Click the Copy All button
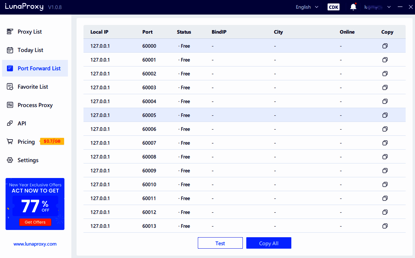The width and height of the screenshot is (415, 258). click(x=268, y=243)
